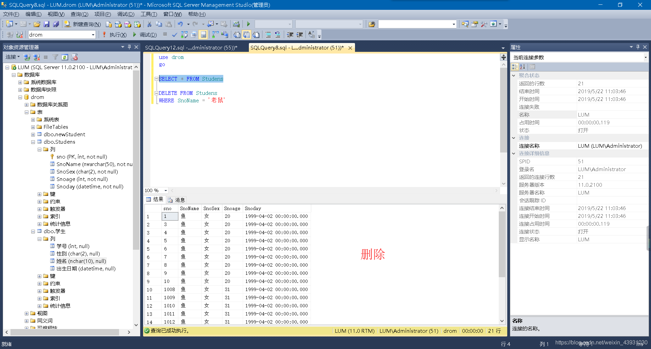Cut selection with the scissors icon
This screenshot has width=651, height=349.
click(x=149, y=24)
